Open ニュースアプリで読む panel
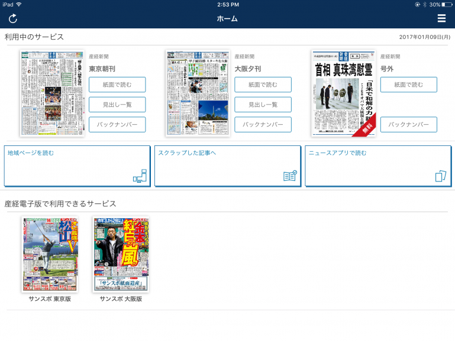455x341 pixels. coord(378,166)
